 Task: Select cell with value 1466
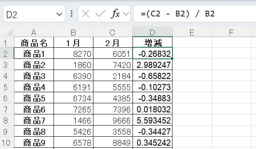(x=74, y=120)
